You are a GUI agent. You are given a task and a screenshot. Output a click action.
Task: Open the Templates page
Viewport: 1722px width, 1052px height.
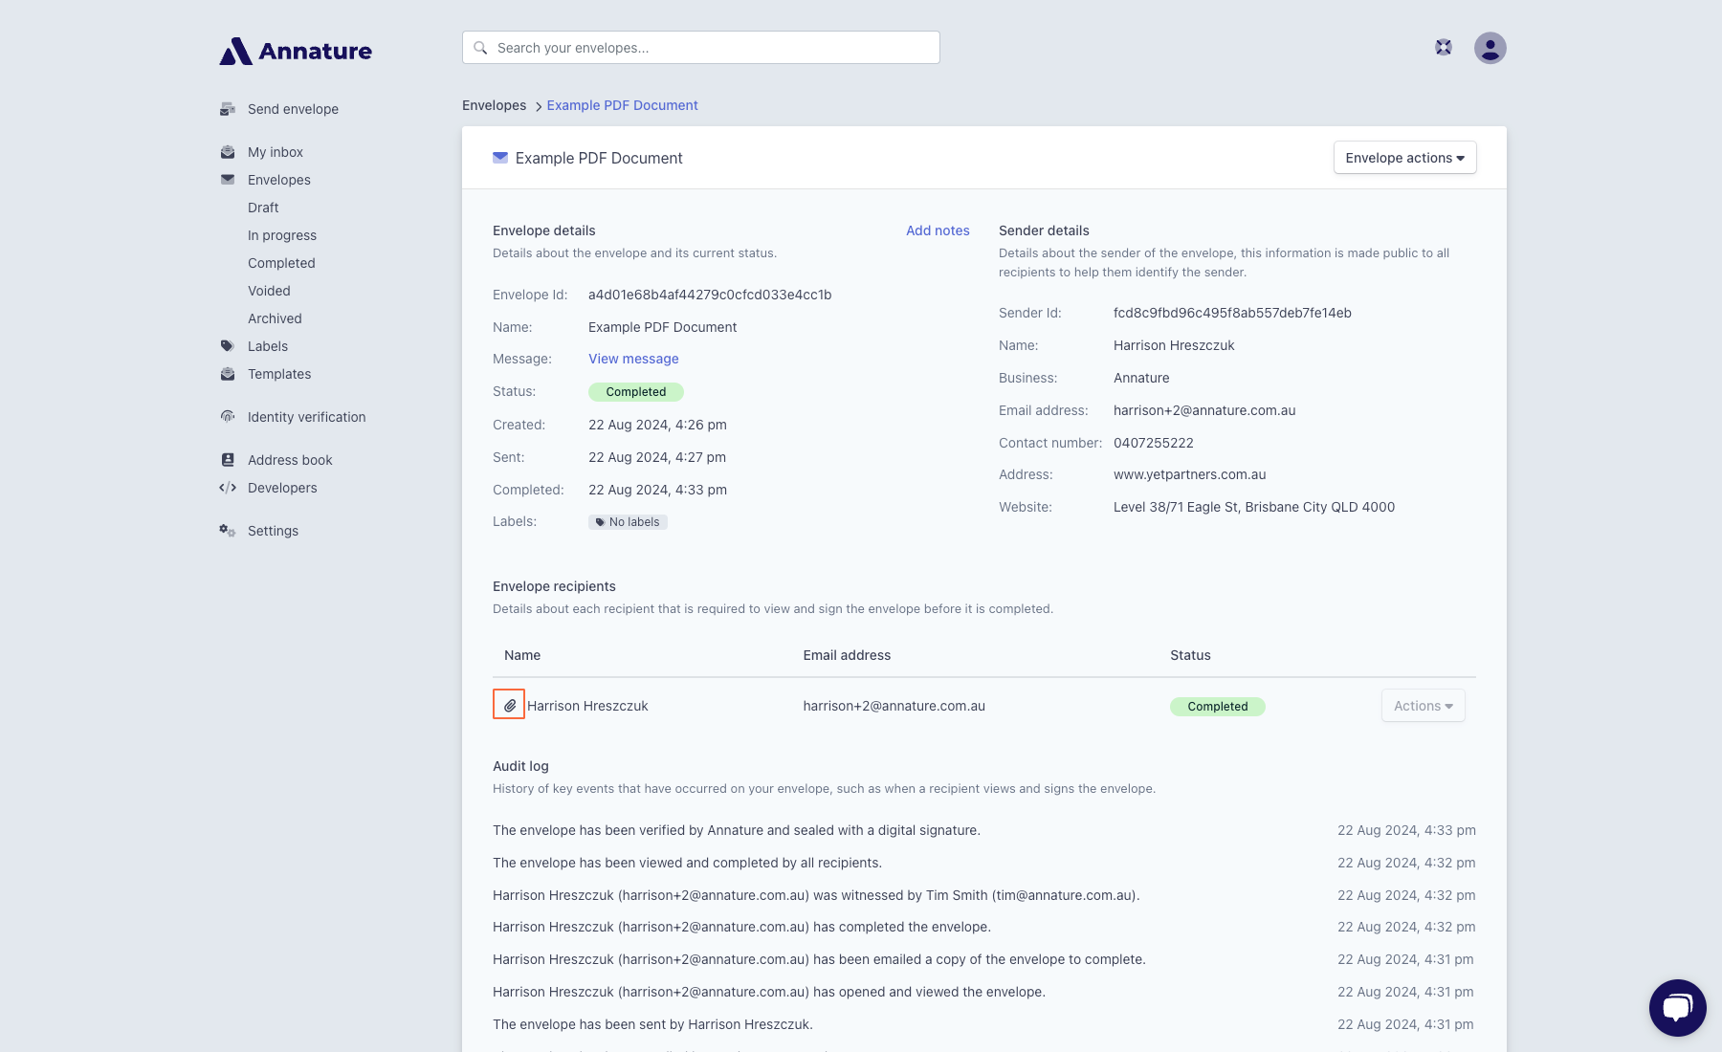(x=279, y=374)
